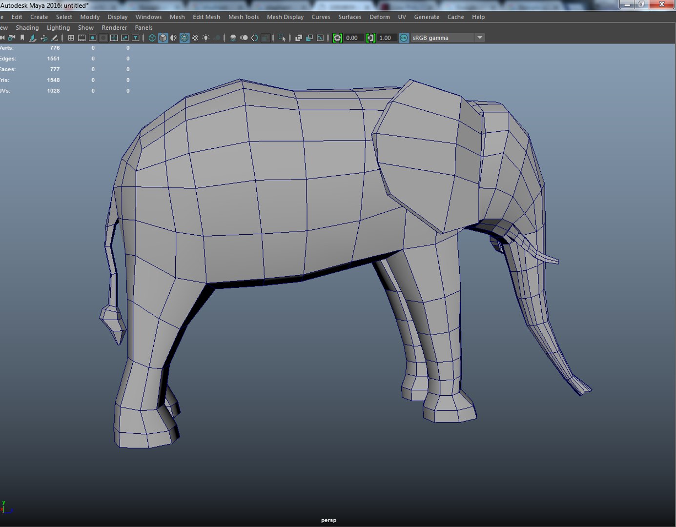Click the Use Default Material icon
This screenshot has width=676, height=527.
click(174, 38)
